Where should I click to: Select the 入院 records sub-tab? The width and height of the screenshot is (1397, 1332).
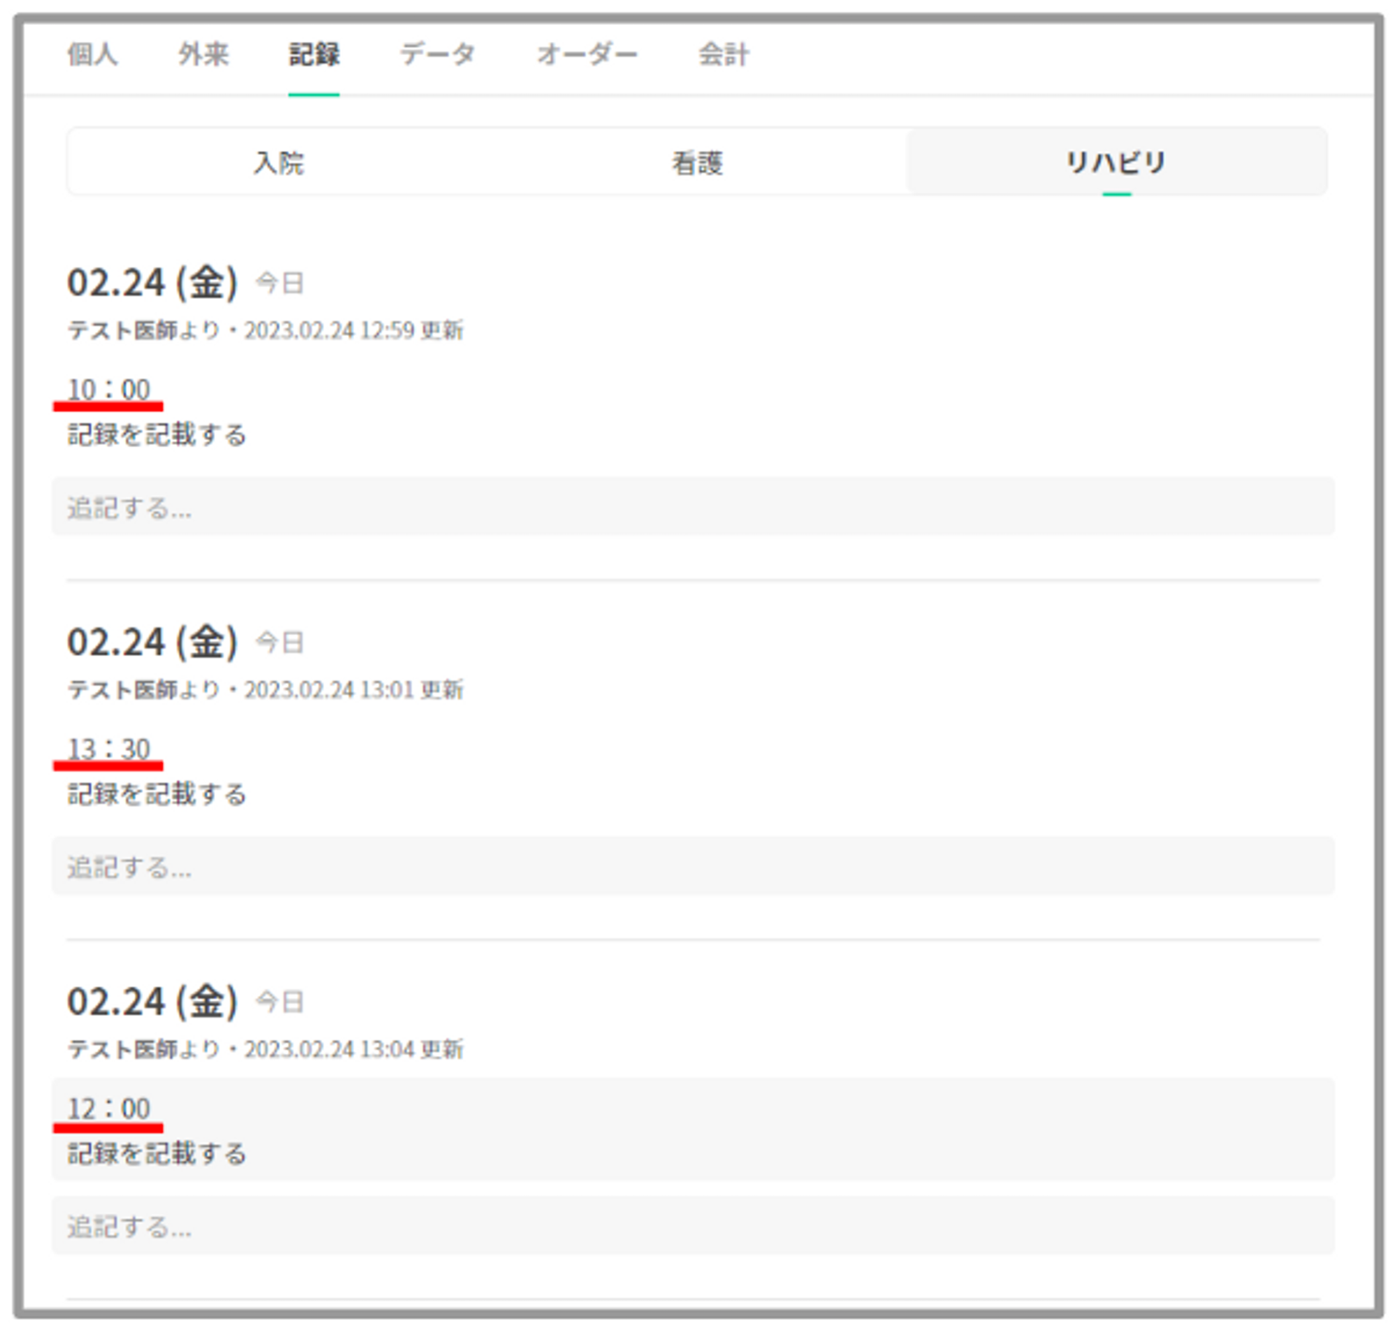point(278,163)
